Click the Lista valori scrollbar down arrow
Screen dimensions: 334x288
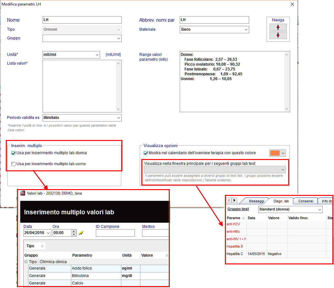point(118,109)
